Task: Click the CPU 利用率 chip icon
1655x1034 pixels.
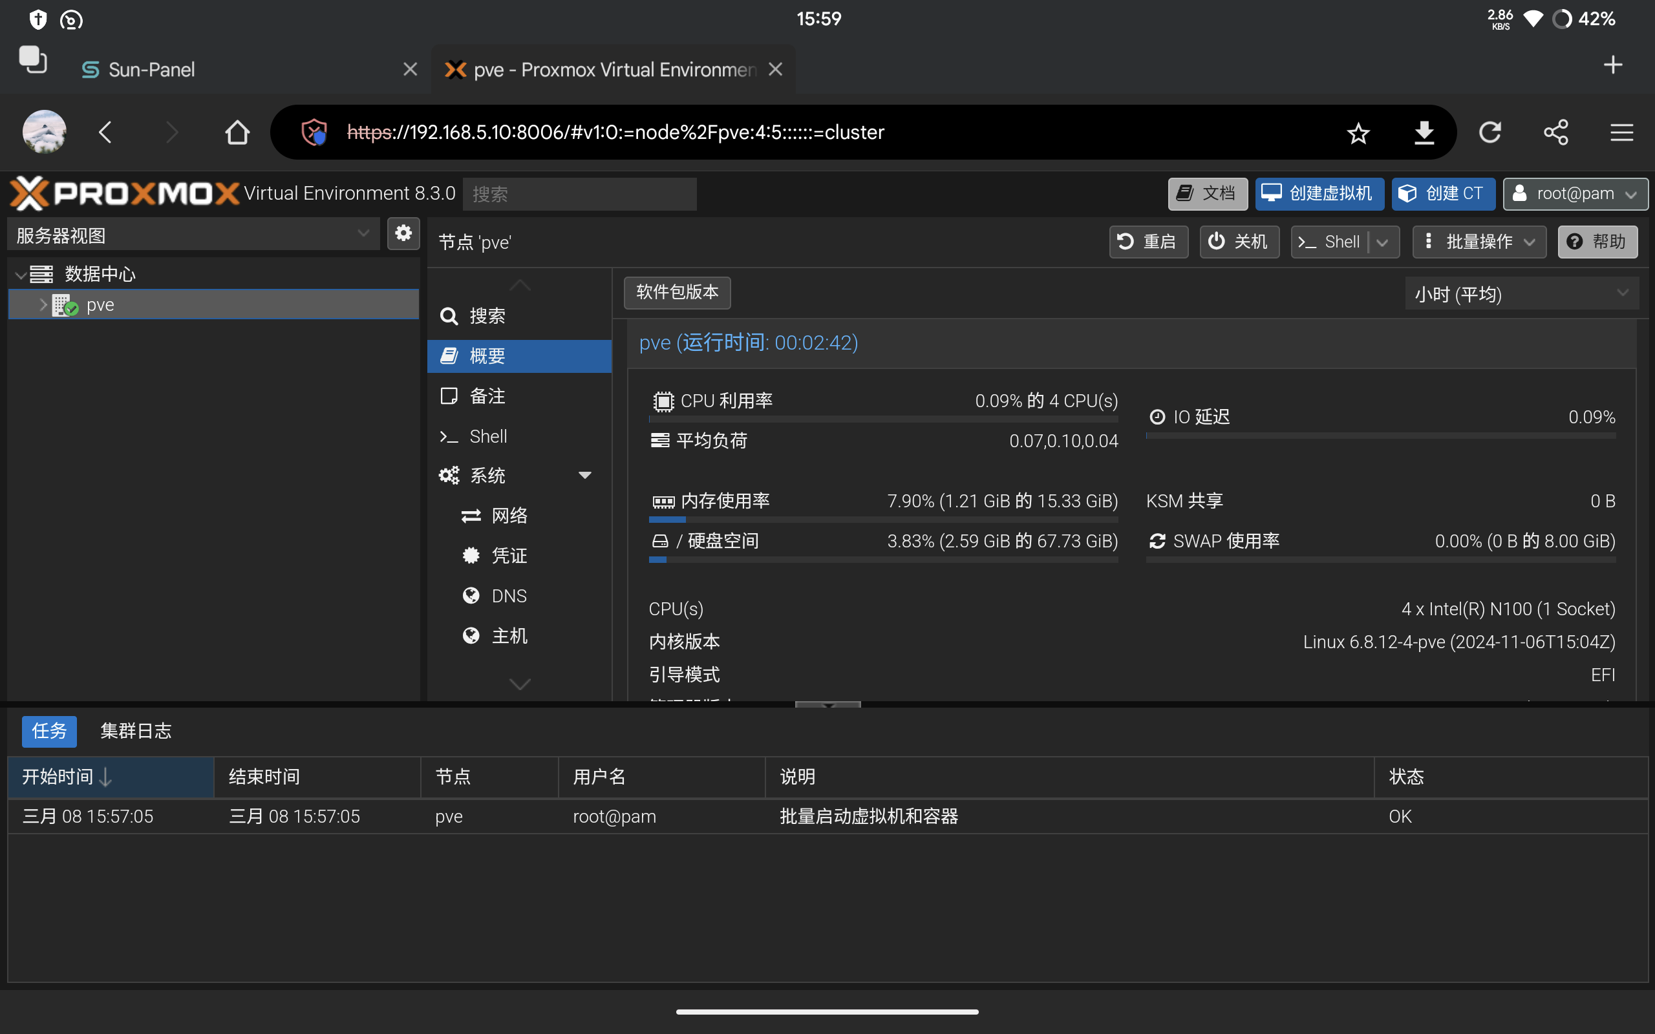Action: pyautogui.click(x=663, y=401)
